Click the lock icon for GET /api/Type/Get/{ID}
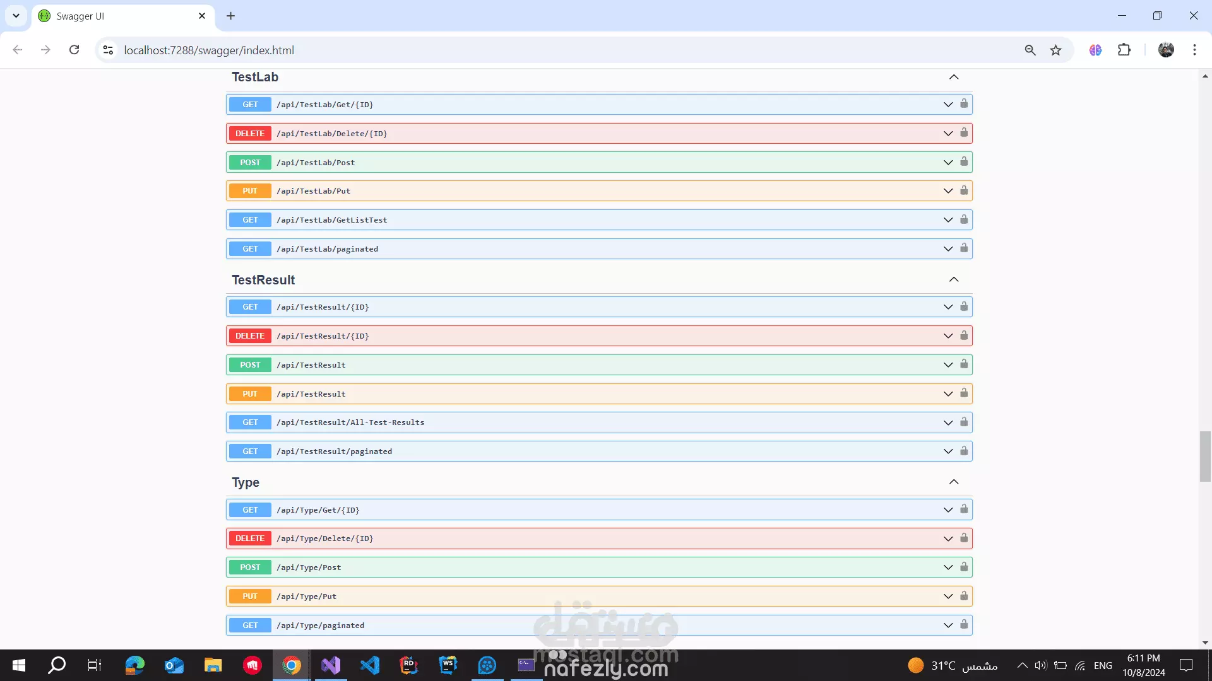The width and height of the screenshot is (1212, 681). click(964, 509)
